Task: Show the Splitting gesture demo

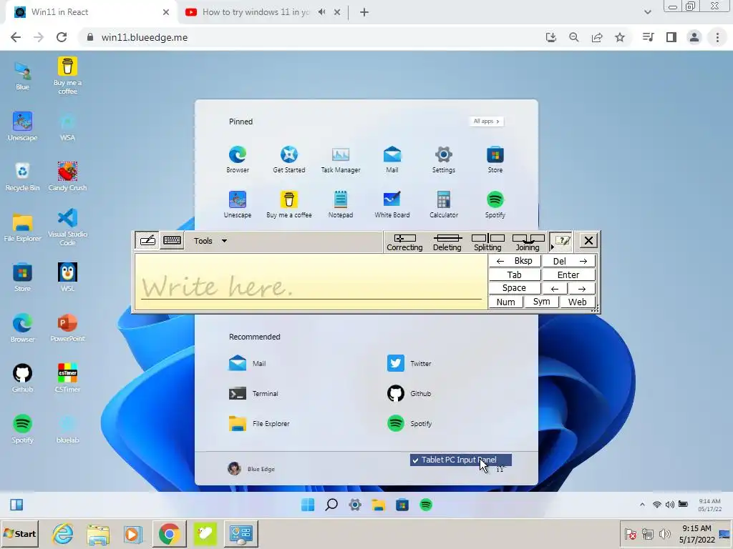Action: [487, 242]
